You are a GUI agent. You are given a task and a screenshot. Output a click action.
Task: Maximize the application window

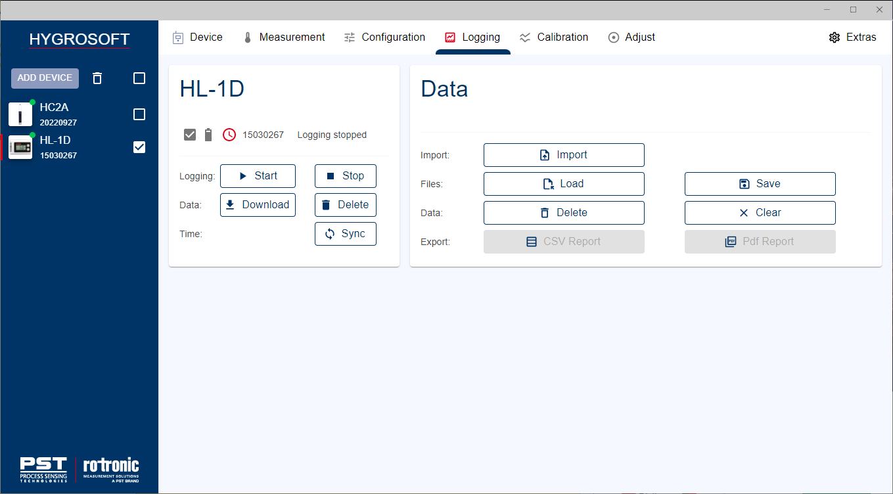click(x=853, y=10)
